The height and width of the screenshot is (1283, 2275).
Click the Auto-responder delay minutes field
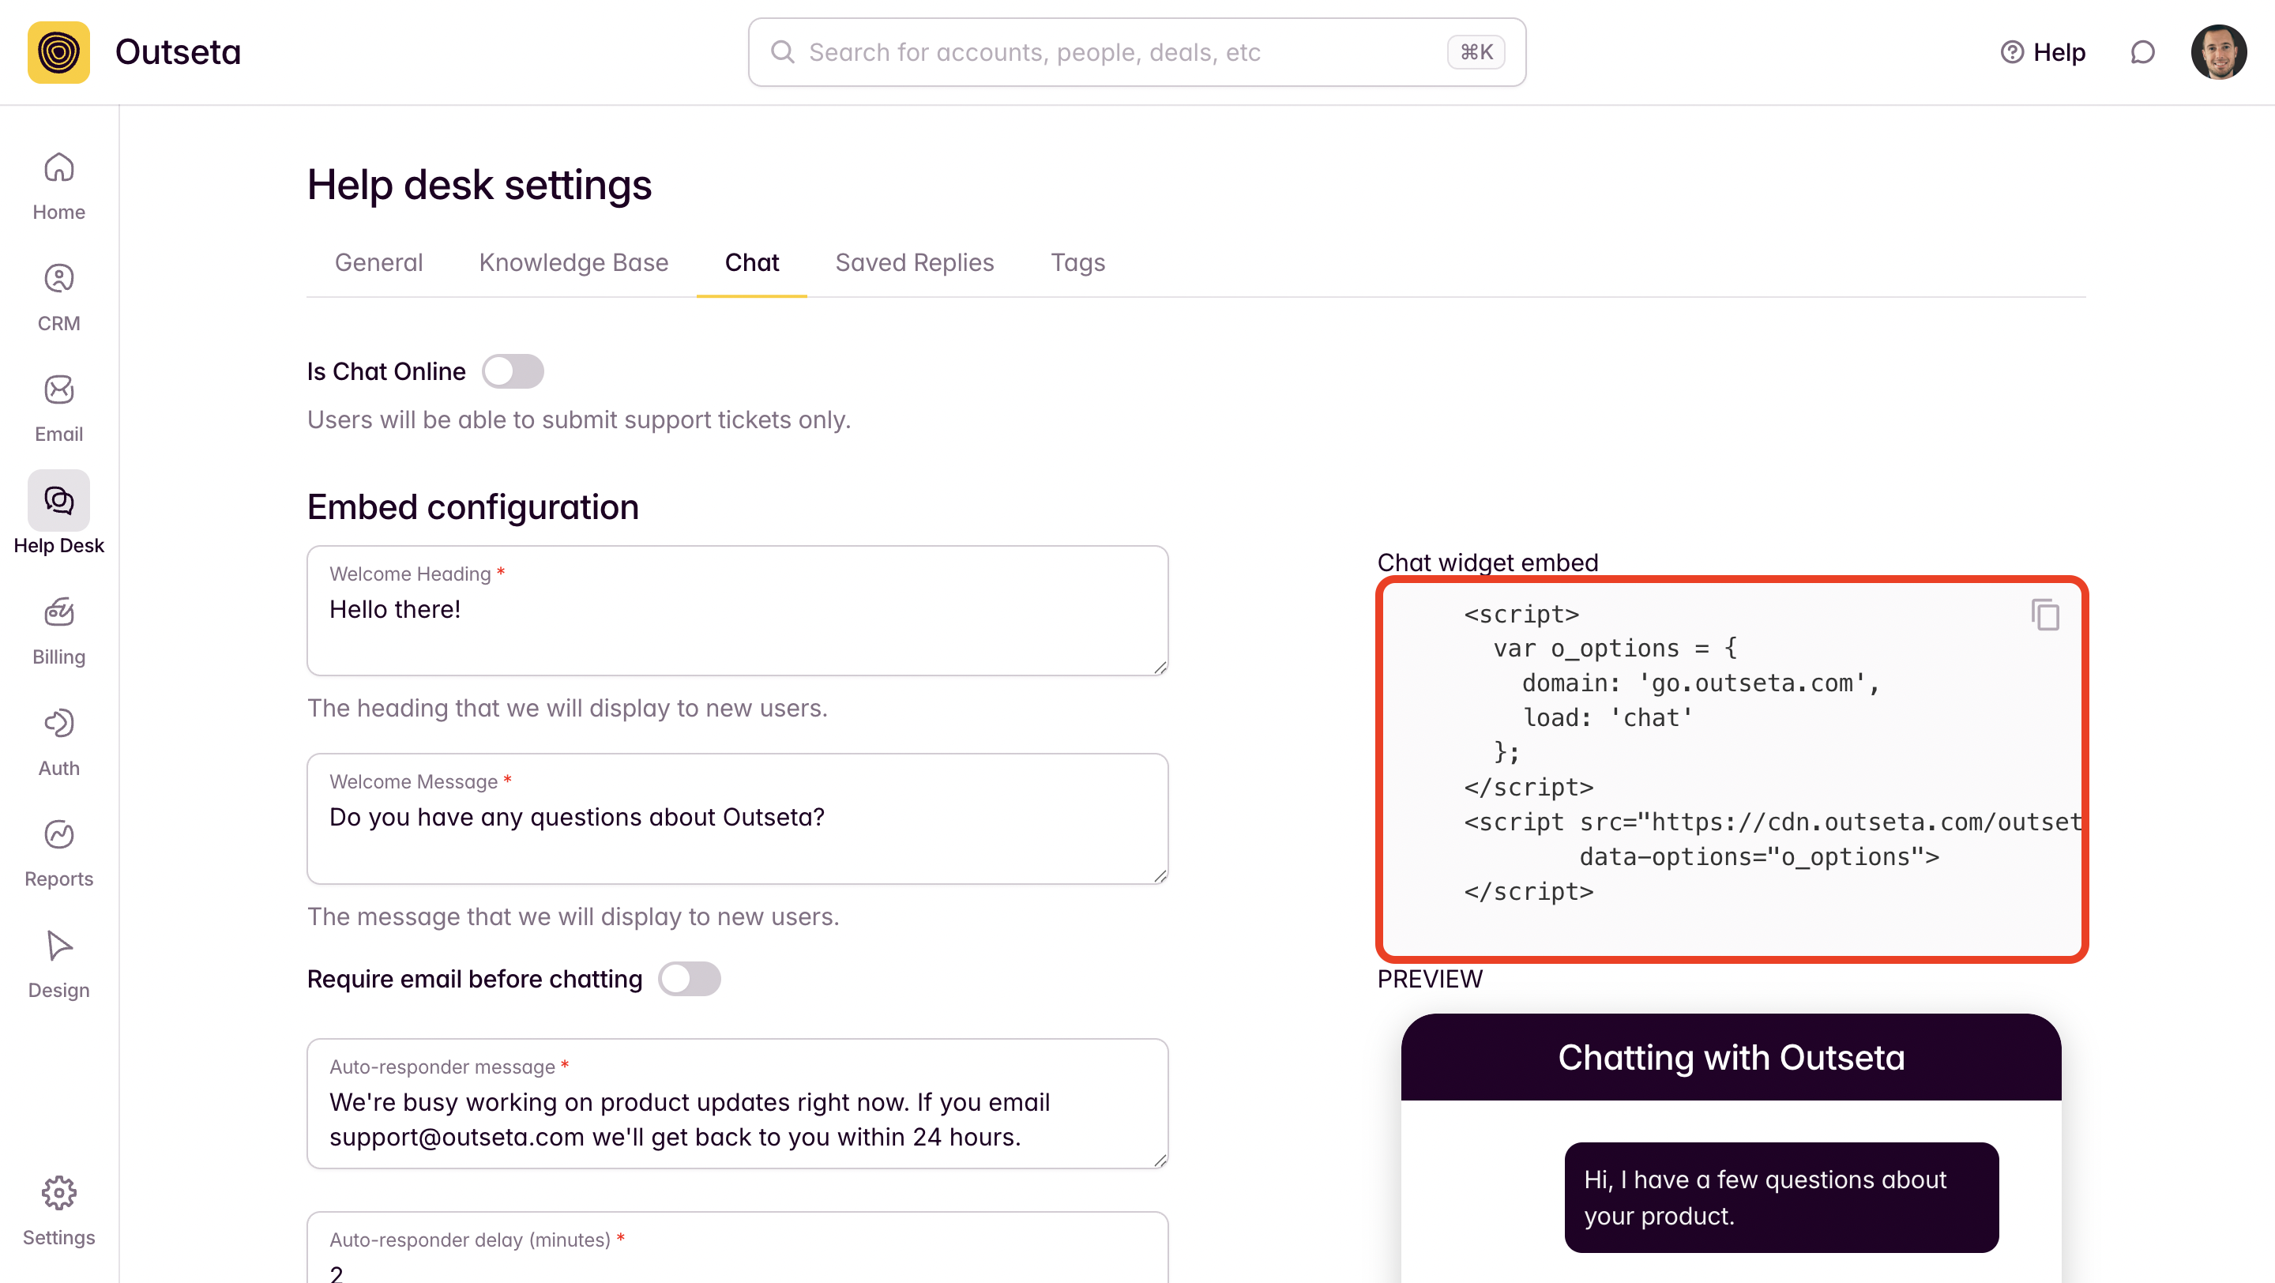pyautogui.click(x=738, y=1247)
